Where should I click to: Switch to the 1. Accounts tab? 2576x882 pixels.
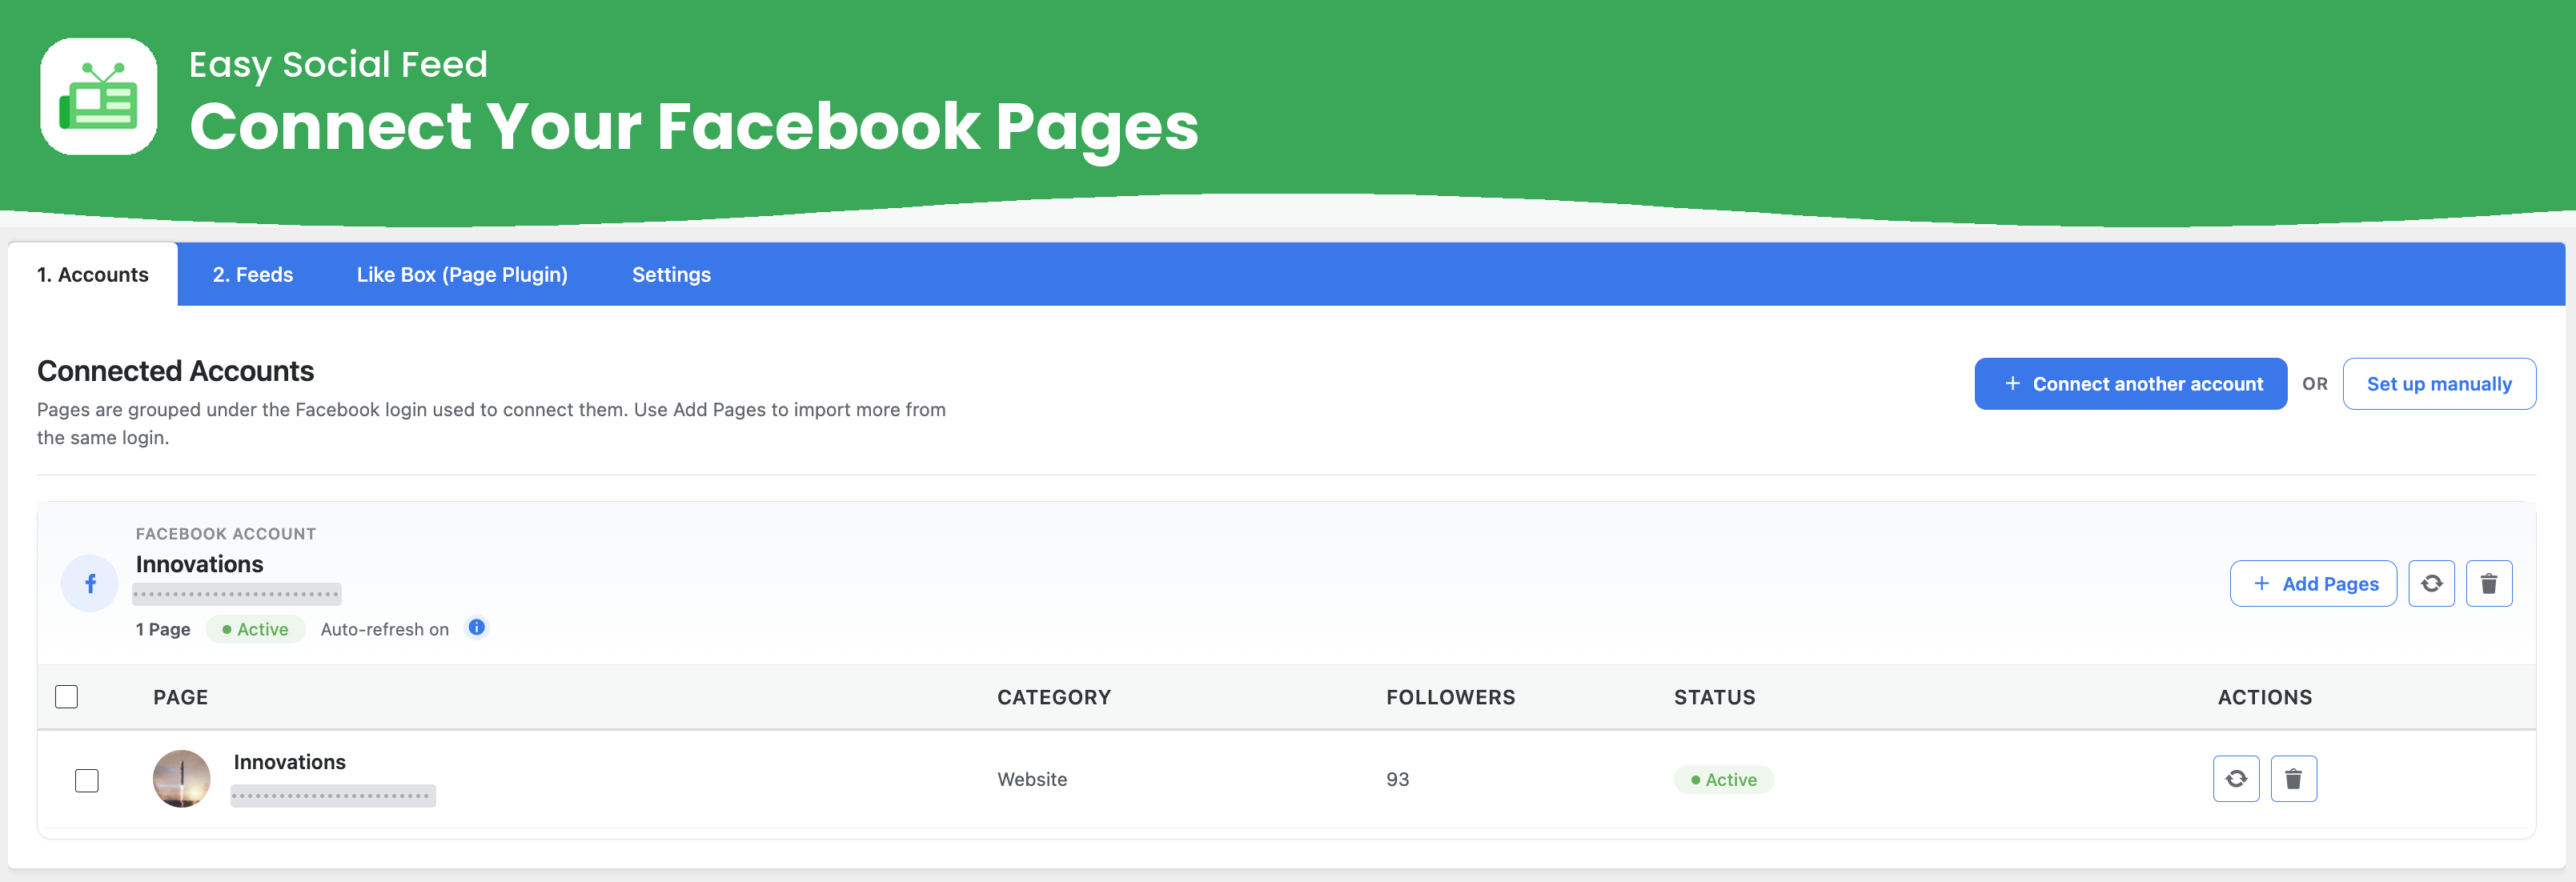point(93,274)
